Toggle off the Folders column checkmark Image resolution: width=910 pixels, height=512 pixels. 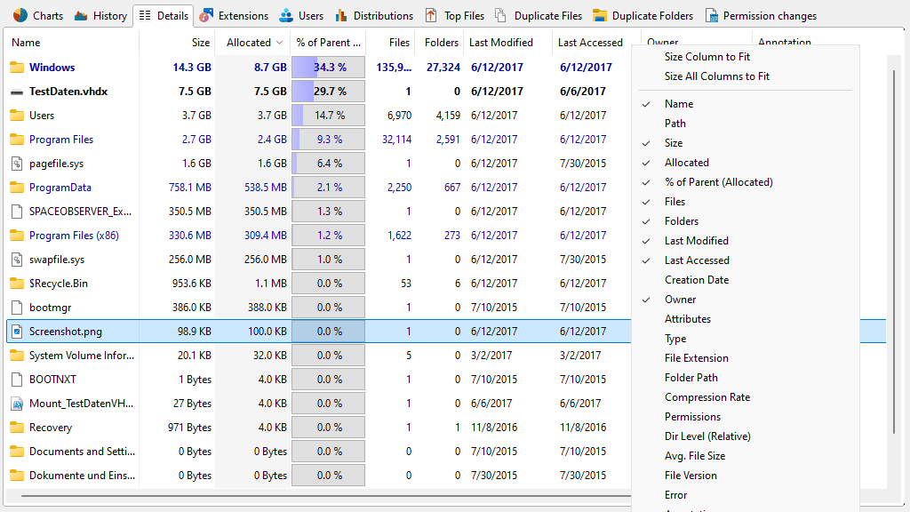[681, 221]
